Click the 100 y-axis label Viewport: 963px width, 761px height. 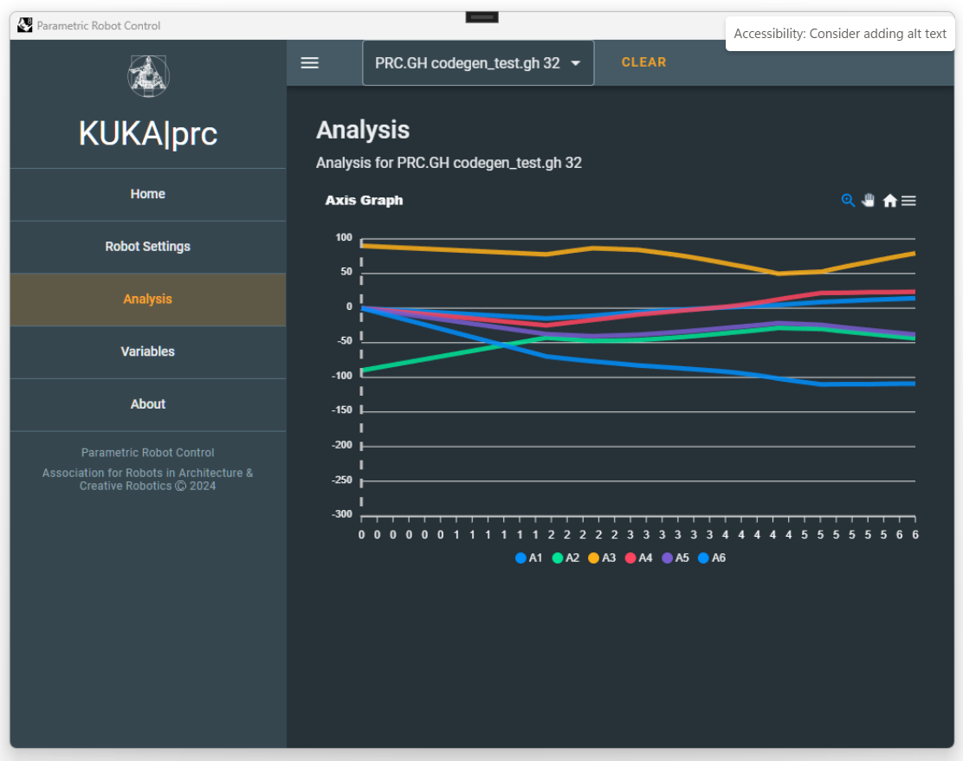344,237
